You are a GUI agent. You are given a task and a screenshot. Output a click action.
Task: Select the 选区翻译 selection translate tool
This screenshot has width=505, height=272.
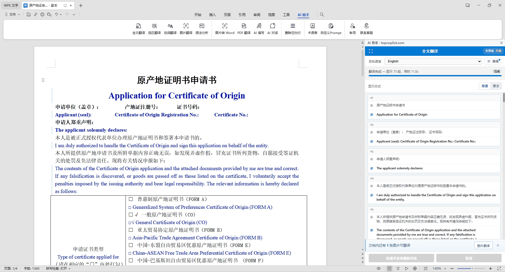pyautogui.click(x=154, y=29)
